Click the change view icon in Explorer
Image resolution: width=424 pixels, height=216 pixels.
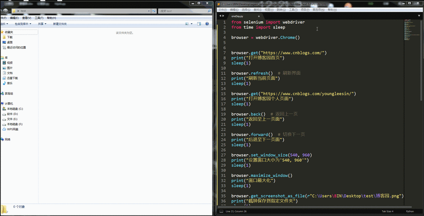pyautogui.click(x=187, y=24)
